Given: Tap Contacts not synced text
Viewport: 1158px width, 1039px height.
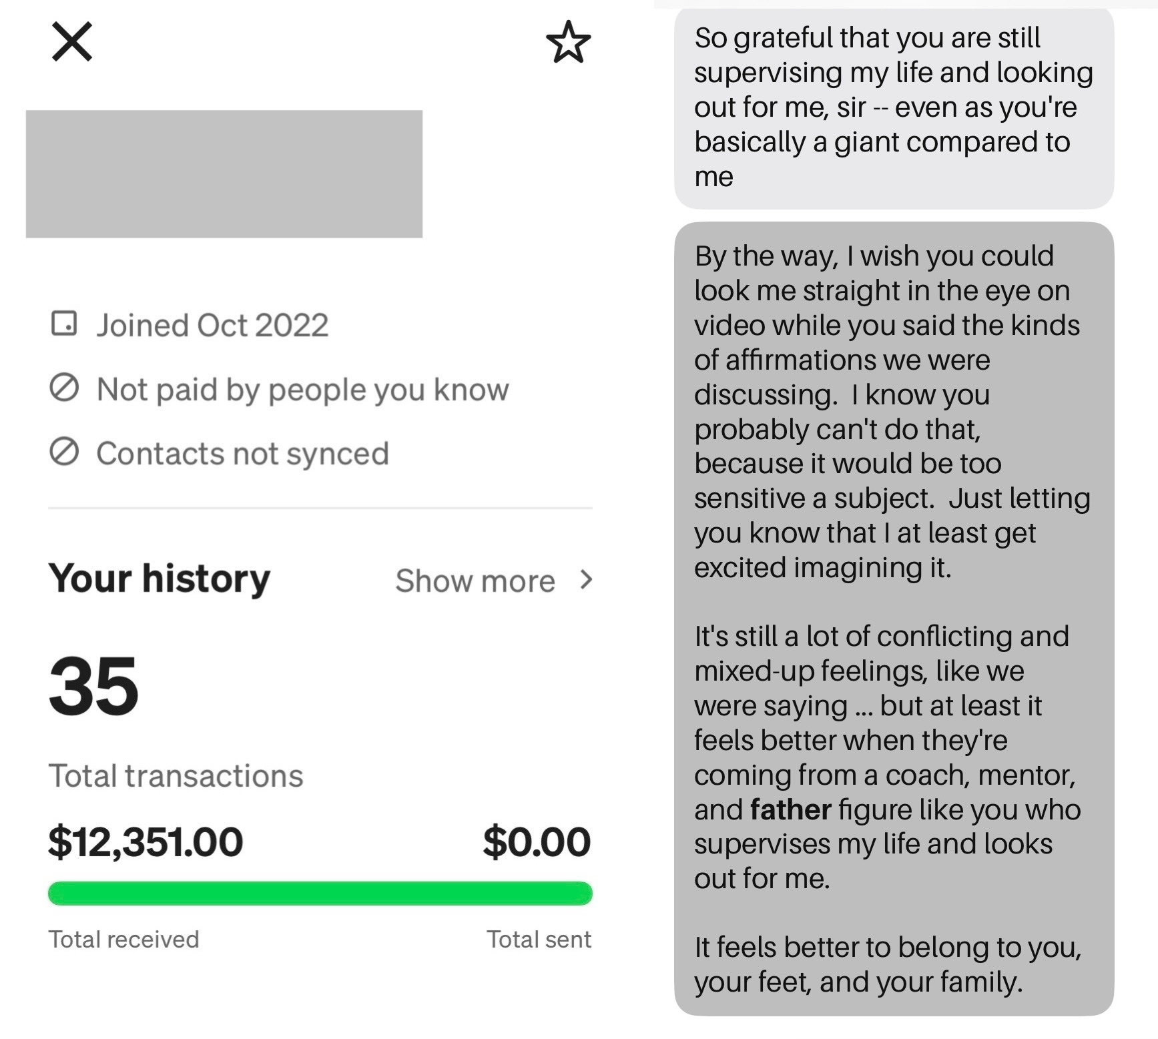Looking at the screenshot, I should (242, 454).
